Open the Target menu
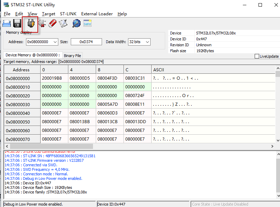The width and height of the screenshot is (280, 207). [48, 14]
